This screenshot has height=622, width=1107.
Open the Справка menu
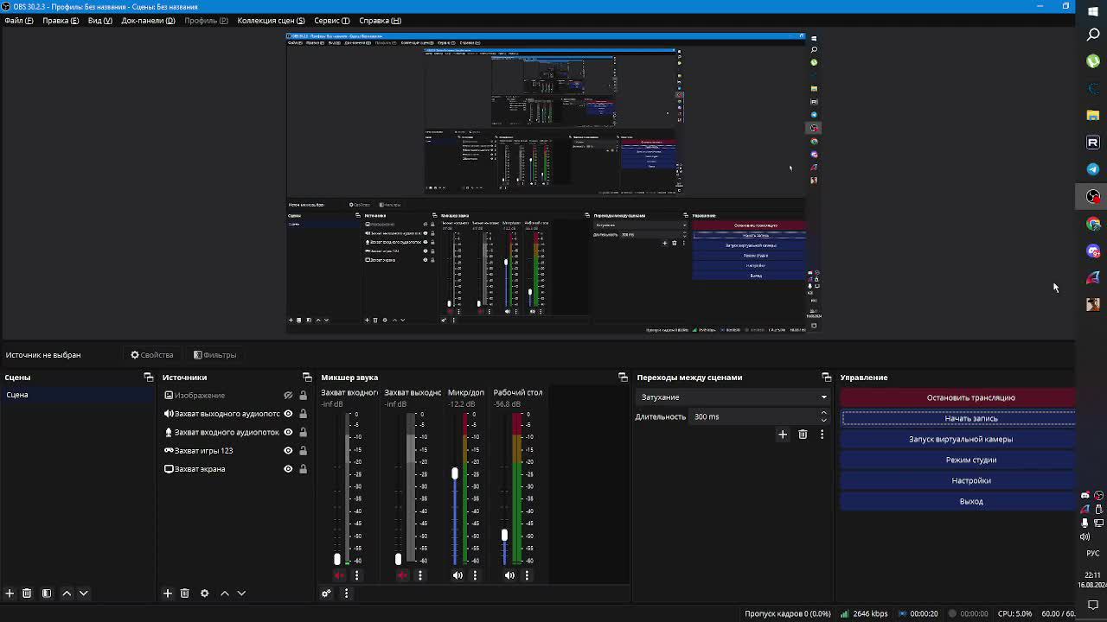380,21
